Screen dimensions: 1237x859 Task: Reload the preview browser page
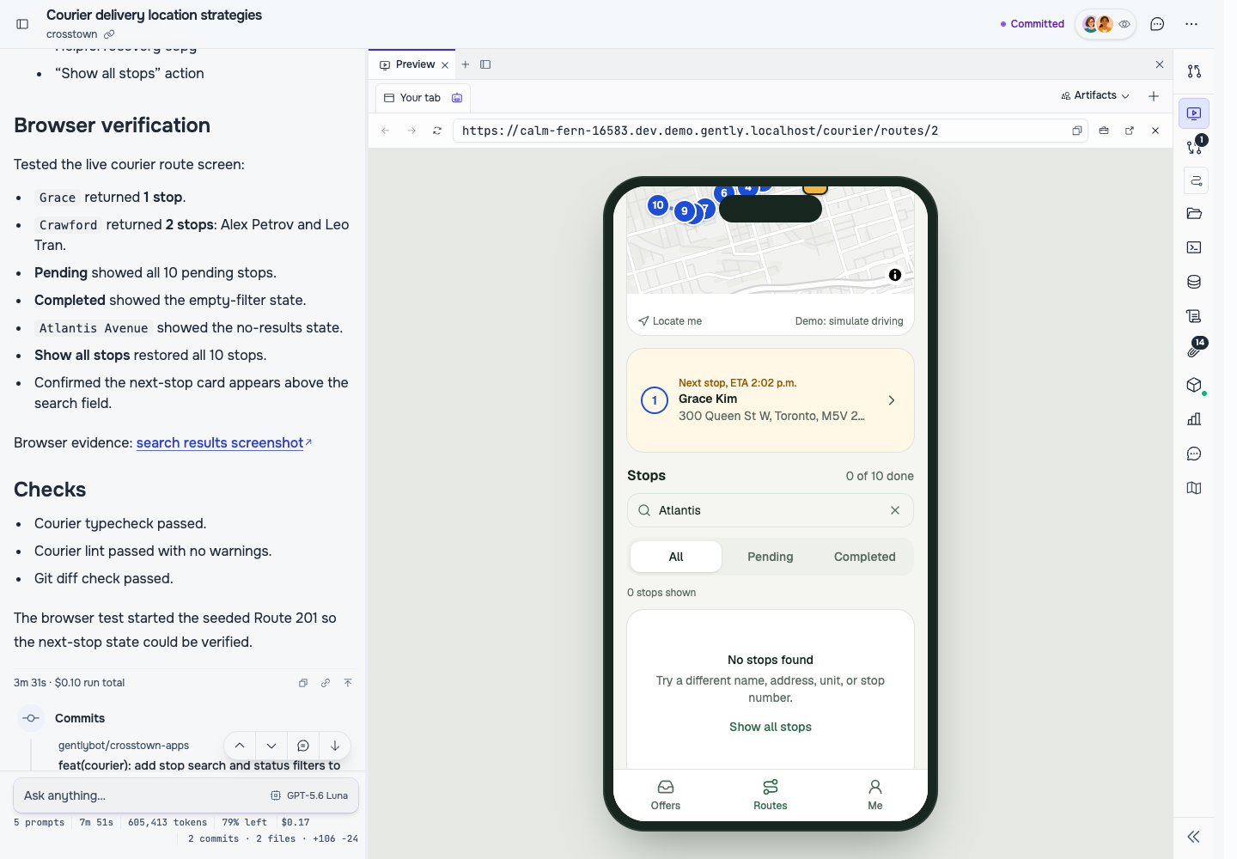(437, 131)
